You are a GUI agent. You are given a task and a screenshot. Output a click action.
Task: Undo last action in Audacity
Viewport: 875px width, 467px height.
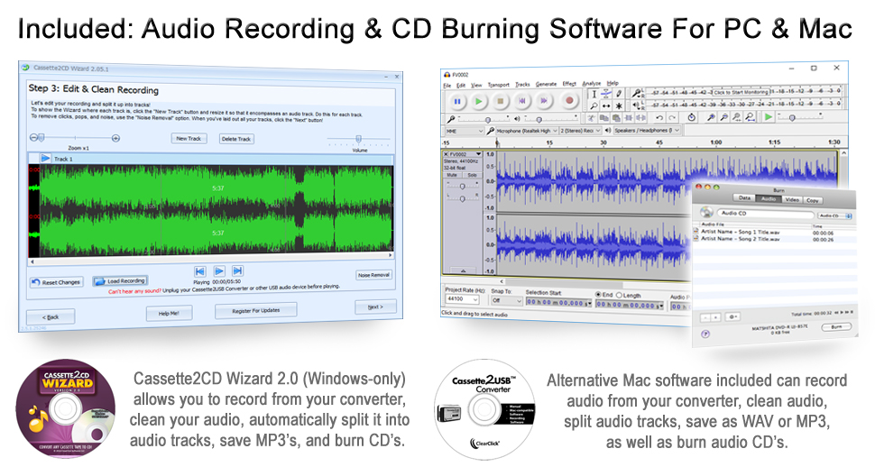coord(659,118)
